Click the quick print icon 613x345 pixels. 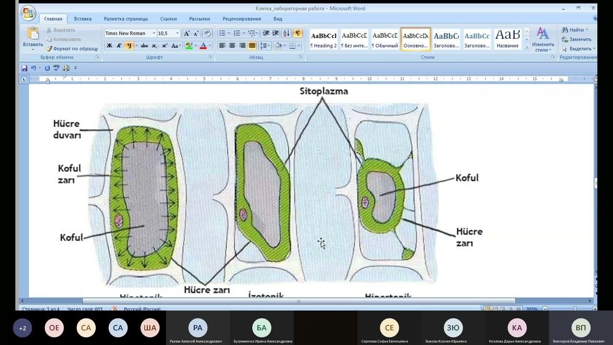66,68
